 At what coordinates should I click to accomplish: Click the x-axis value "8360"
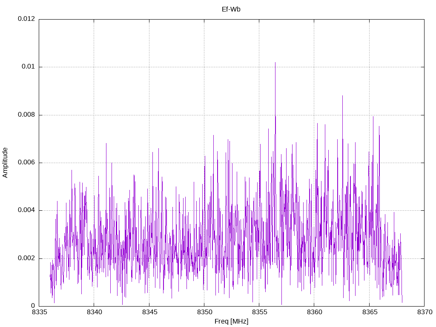(315, 312)
